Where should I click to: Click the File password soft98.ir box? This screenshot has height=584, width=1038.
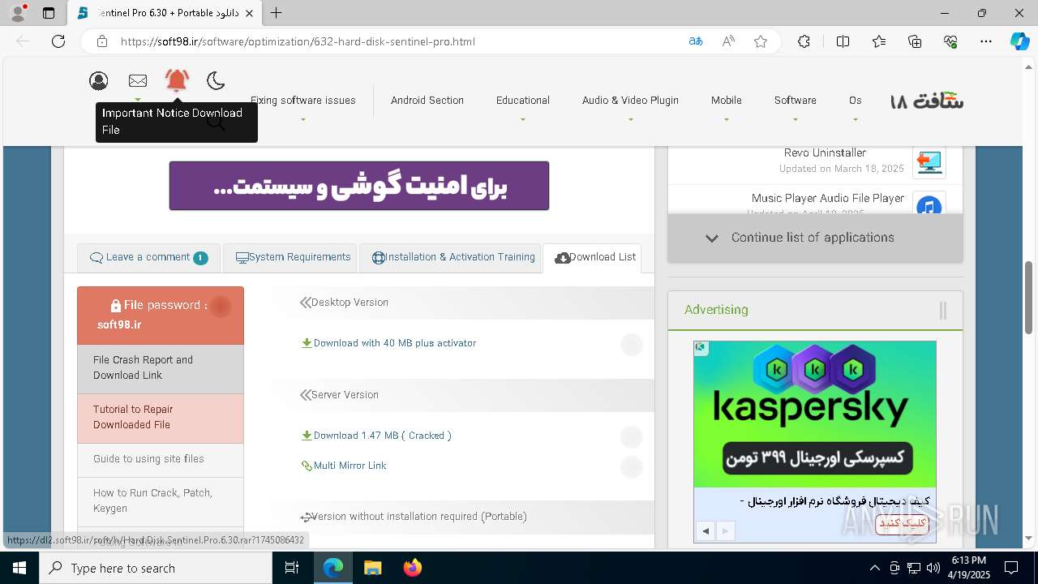pos(161,316)
